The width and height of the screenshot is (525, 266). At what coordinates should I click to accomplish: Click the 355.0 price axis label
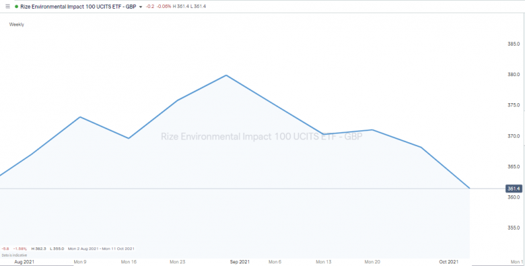point(513,228)
